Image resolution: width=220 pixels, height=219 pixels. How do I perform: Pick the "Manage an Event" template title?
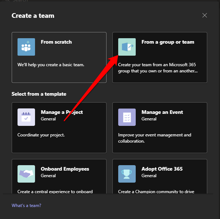point(162,112)
